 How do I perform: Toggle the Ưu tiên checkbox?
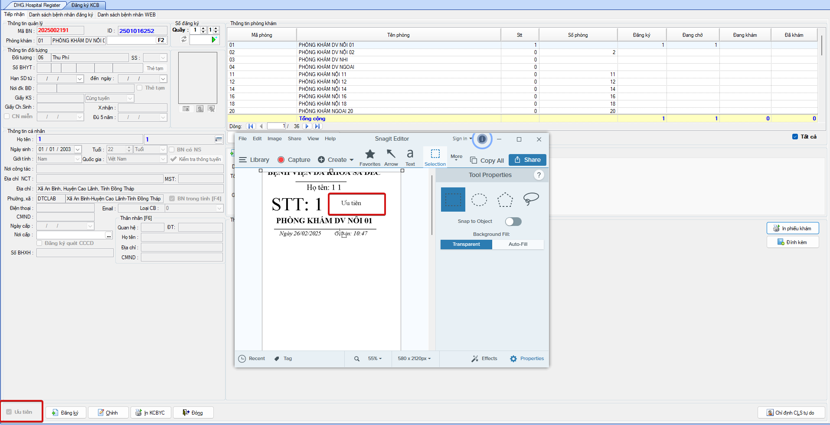point(9,412)
